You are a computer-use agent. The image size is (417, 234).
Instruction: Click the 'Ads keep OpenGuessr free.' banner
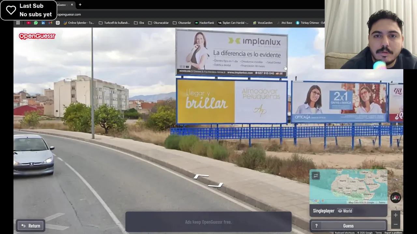click(x=208, y=222)
